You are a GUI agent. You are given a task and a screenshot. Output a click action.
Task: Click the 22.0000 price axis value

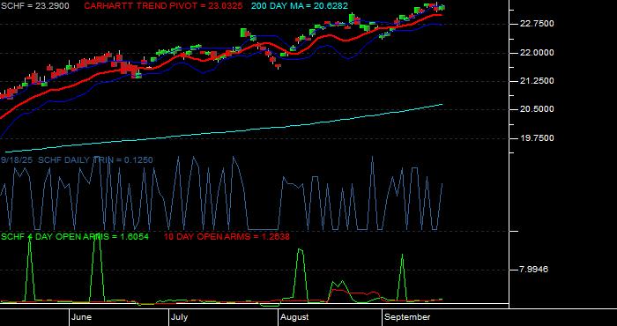click(x=537, y=53)
